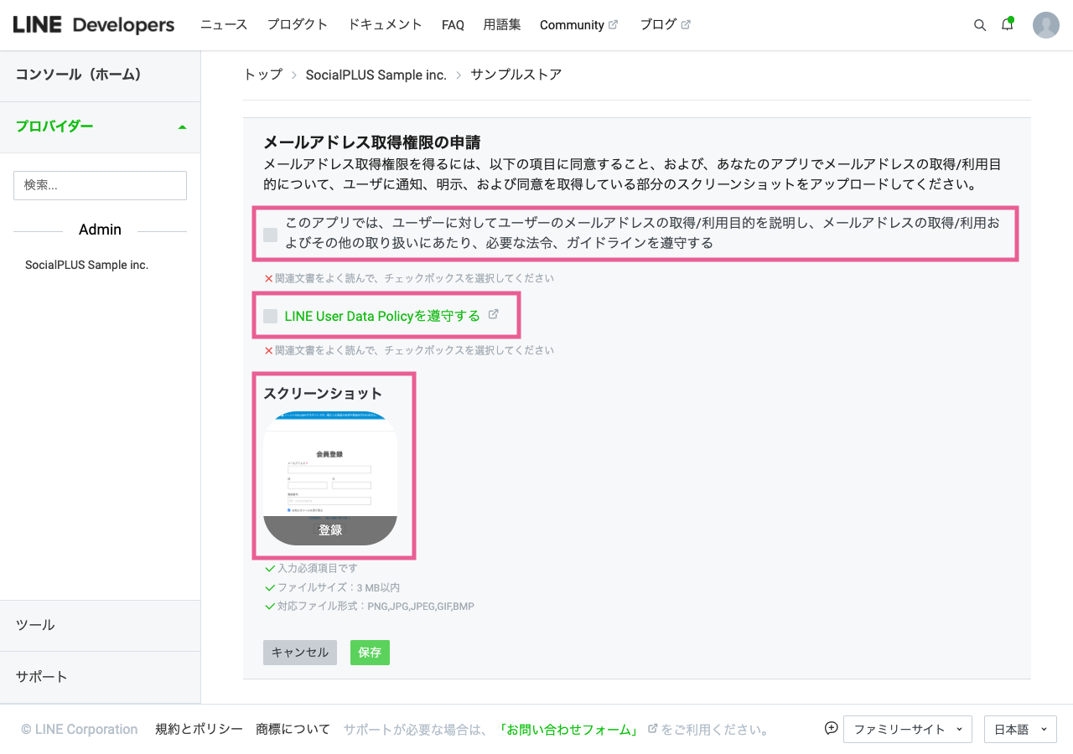The image size is (1073, 754).
Task: Click the search magnifier icon in the header
Action: (x=980, y=25)
